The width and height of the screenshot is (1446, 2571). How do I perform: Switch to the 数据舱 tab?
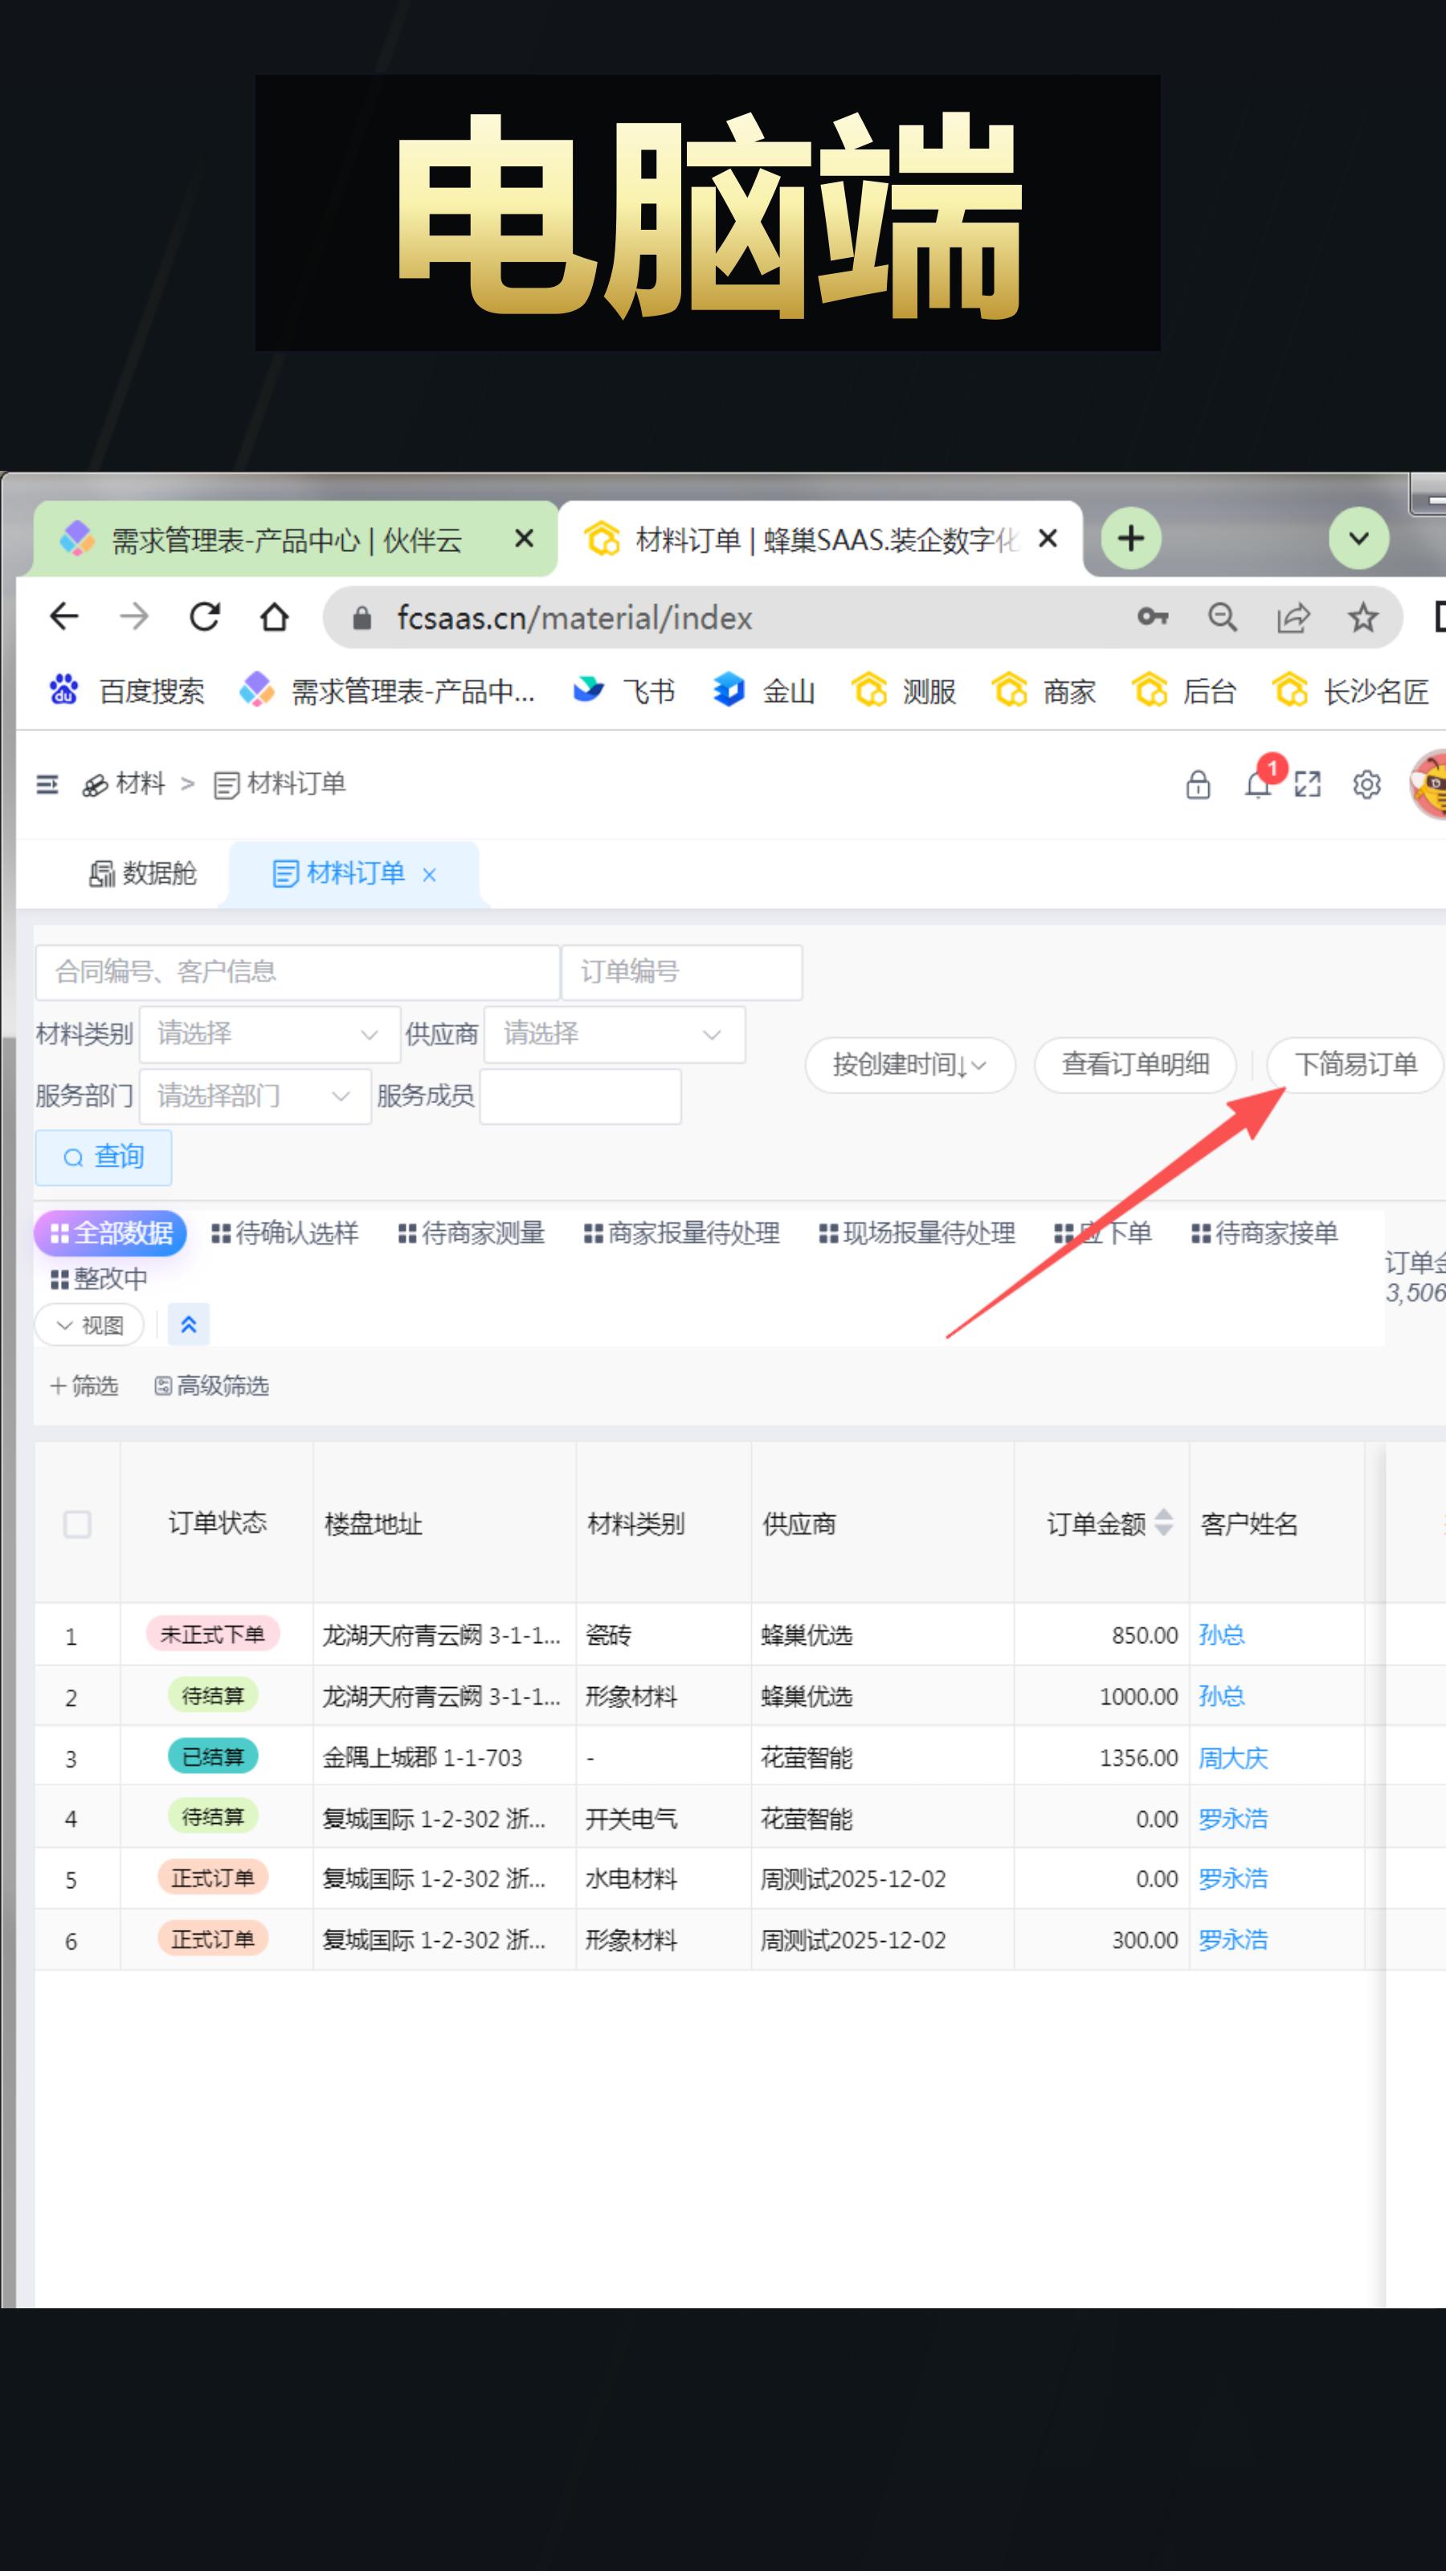point(143,873)
